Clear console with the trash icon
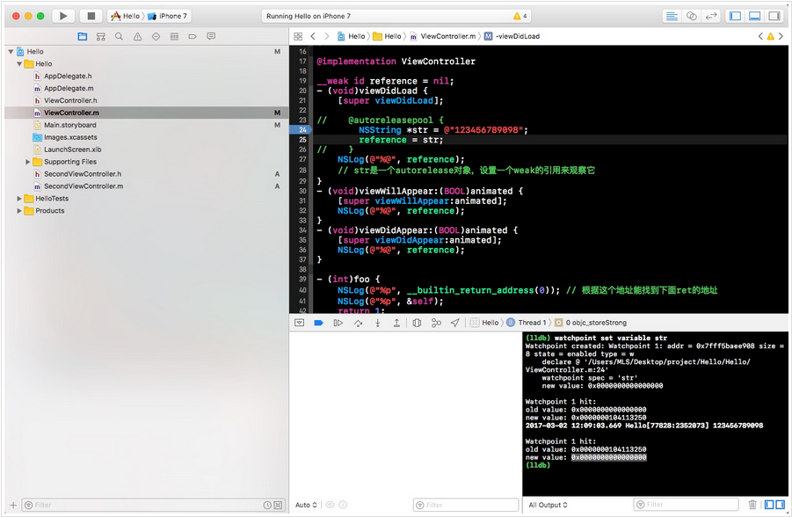The width and height of the screenshot is (792, 517). coord(752,505)
